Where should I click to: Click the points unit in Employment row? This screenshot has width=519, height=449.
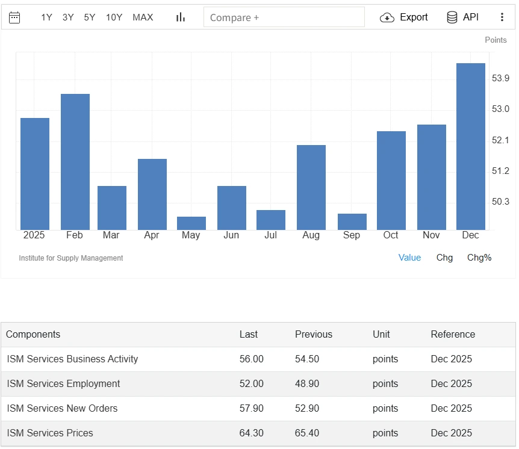(x=385, y=384)
